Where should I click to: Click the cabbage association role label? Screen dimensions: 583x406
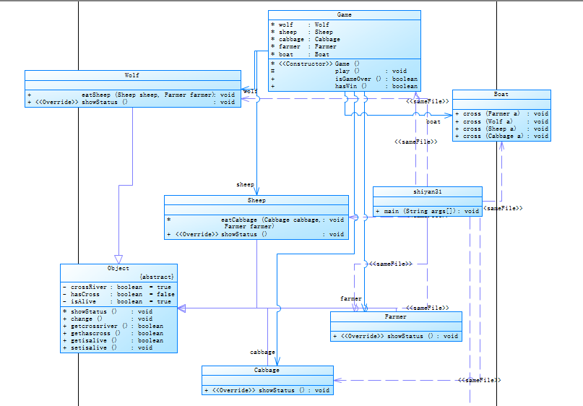click(x=262, y=352)
